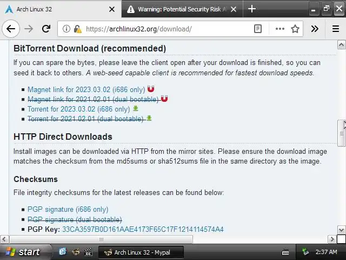346x260 pixels.
Task: Launch the browser quick launch icon
Action: click(63, 252)
